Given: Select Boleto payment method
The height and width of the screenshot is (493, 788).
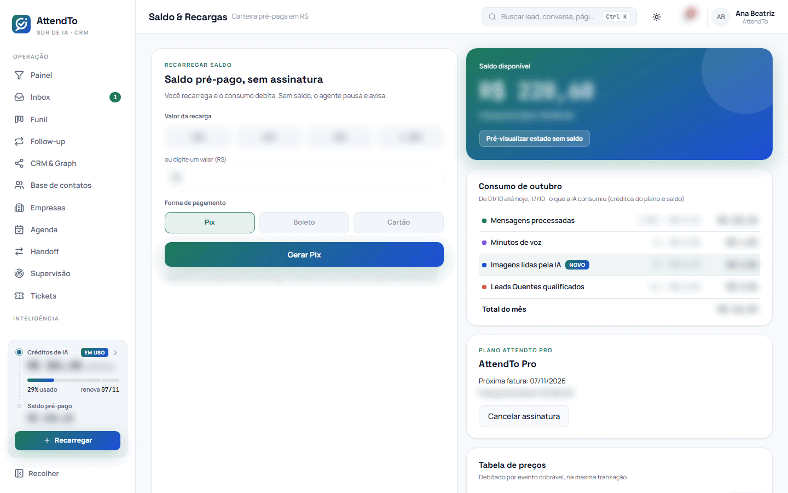Looking at the screenshot, I should point(304,222).
